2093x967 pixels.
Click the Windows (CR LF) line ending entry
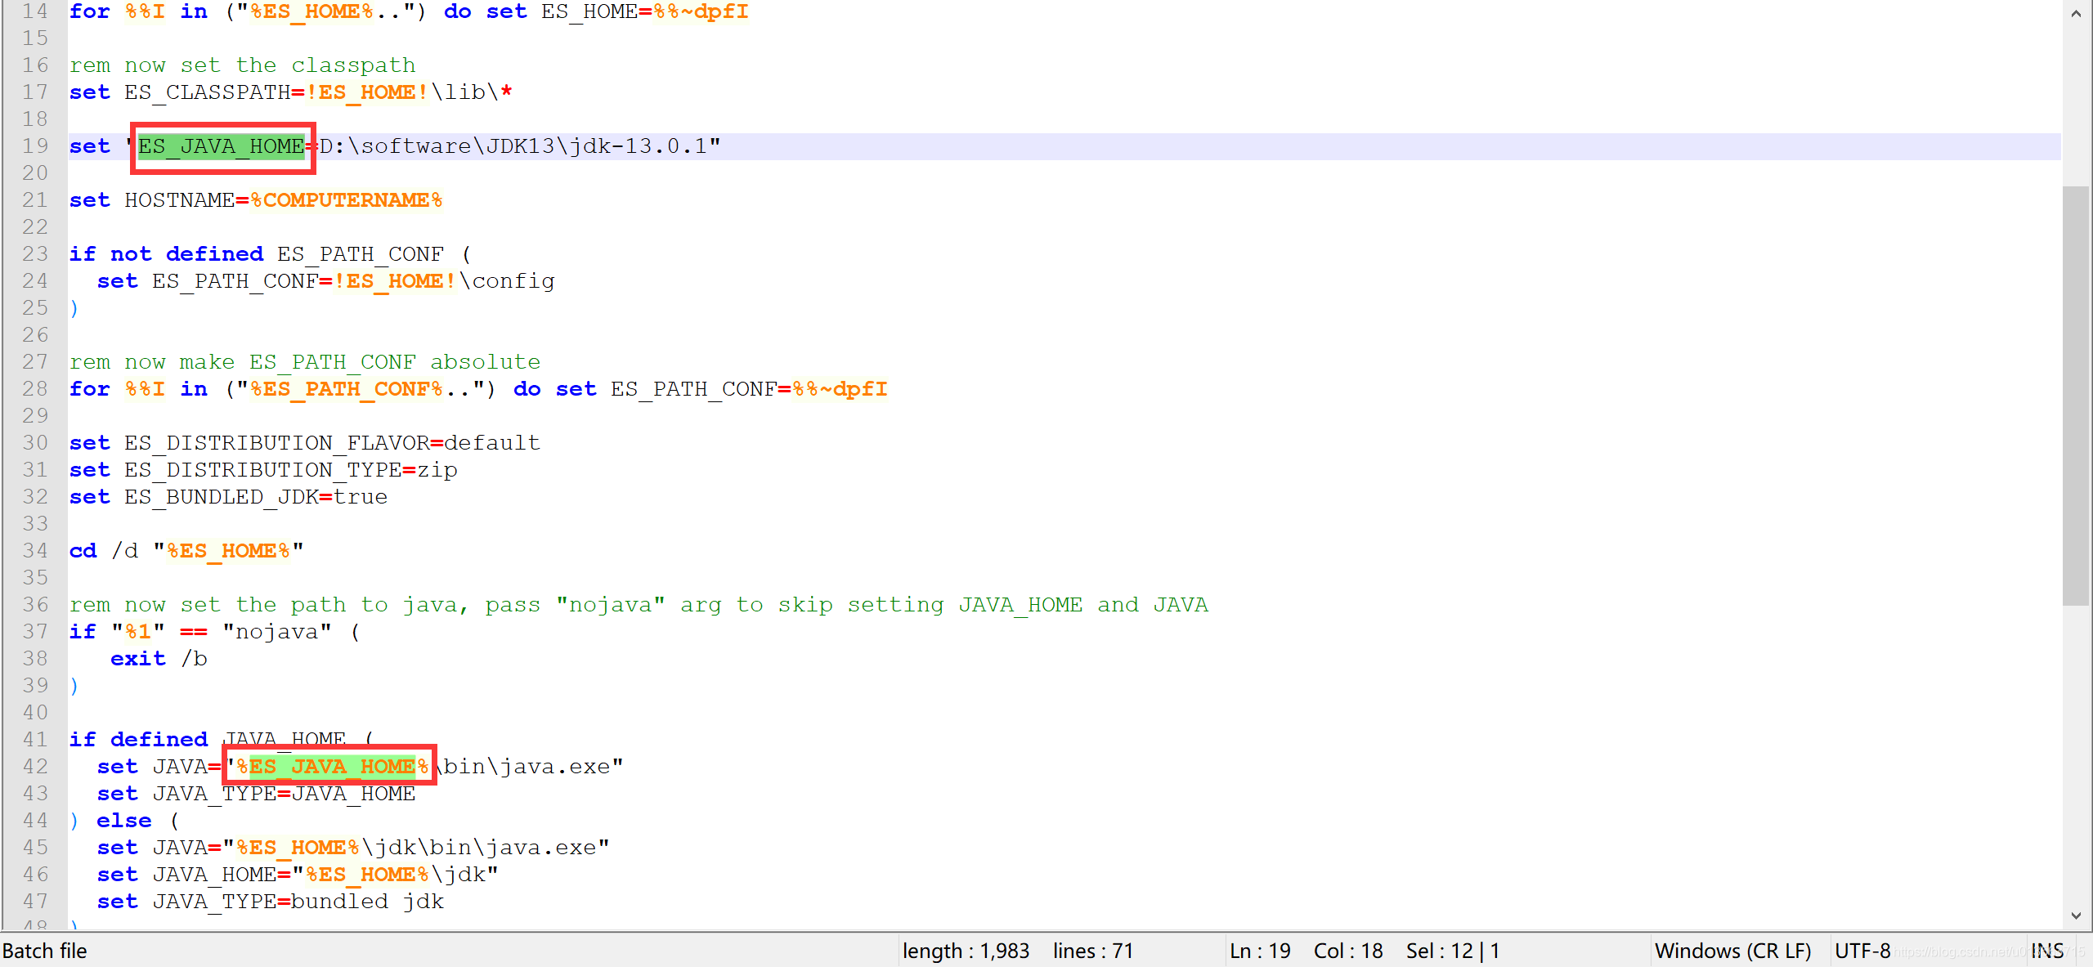point(1733,951)
